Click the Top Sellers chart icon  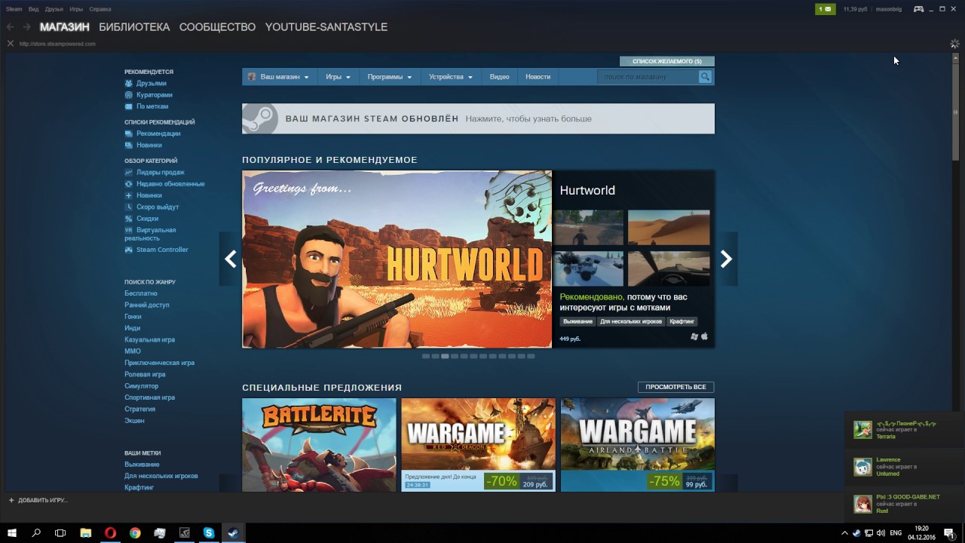point(129,173)
